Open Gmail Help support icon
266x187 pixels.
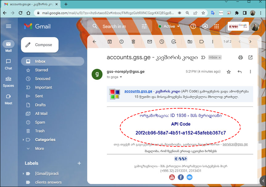[x=193, y=26]
